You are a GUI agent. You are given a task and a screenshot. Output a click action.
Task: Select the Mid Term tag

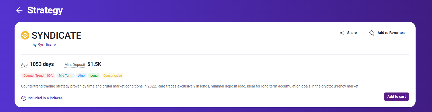click(x=65, y=76)
